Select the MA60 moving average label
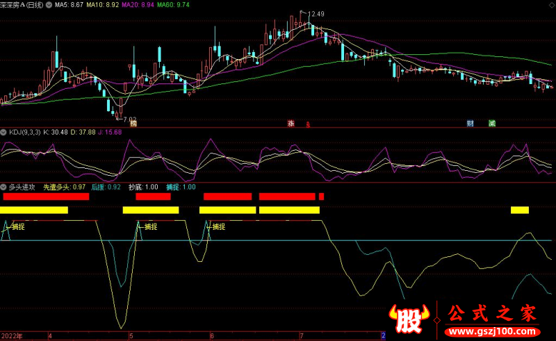The width and height of the screenshot is (556, 341). point(173,5)
